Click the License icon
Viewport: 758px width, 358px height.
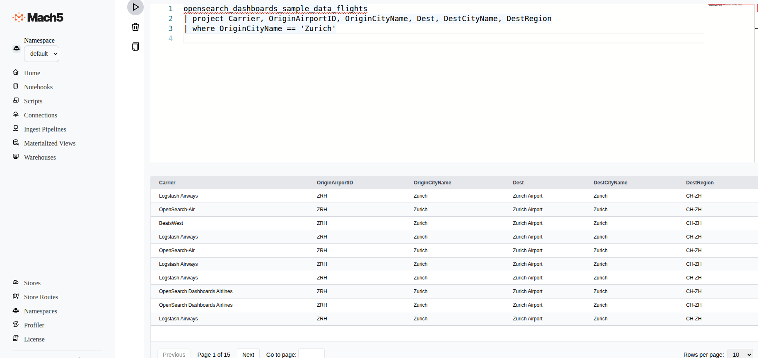16,339
